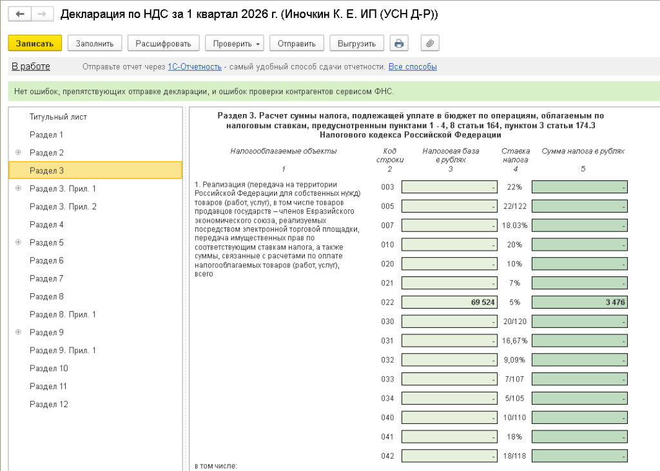Open the Проверить dropdown button
The image size is (660, 471).
235,43
